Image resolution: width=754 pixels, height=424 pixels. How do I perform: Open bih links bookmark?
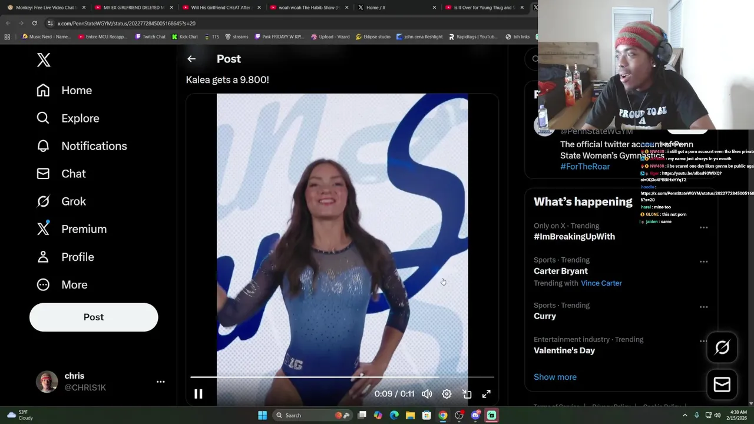pyautogui.click(x=517, y=37)
